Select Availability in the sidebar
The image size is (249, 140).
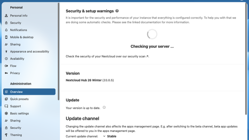[29, 59]
